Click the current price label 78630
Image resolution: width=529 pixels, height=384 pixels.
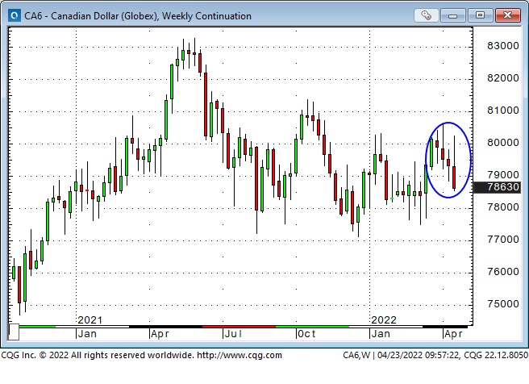[498, 187]
